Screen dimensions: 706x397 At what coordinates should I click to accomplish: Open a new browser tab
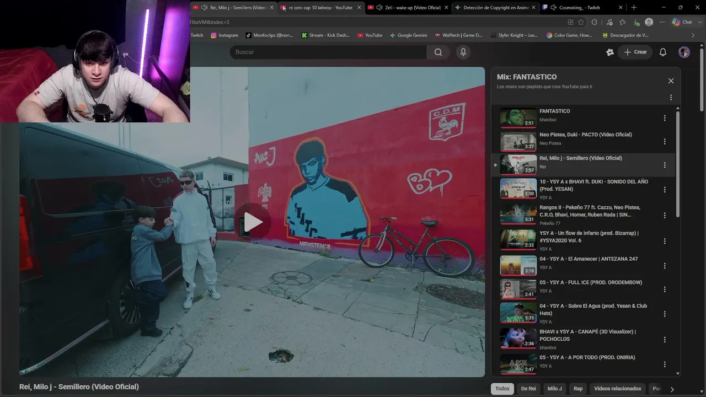click(x=634, y=8)
